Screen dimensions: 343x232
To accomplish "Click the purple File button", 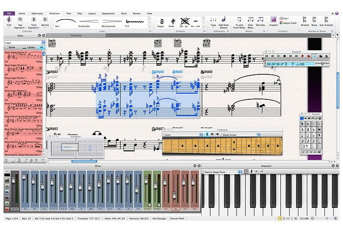I will tap(9, 13).
